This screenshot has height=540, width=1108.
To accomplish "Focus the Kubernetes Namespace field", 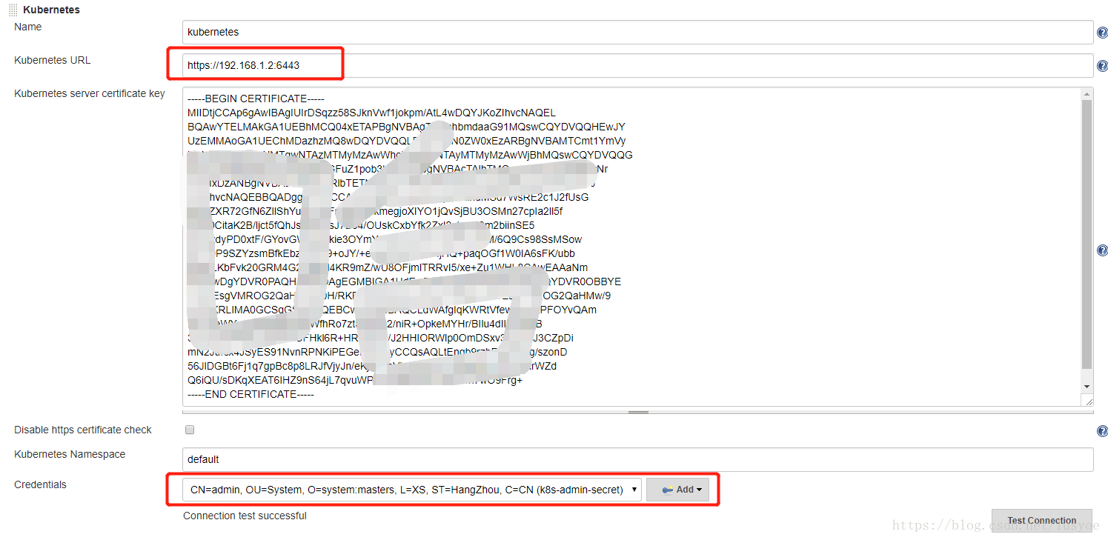I will pos(637,459).
